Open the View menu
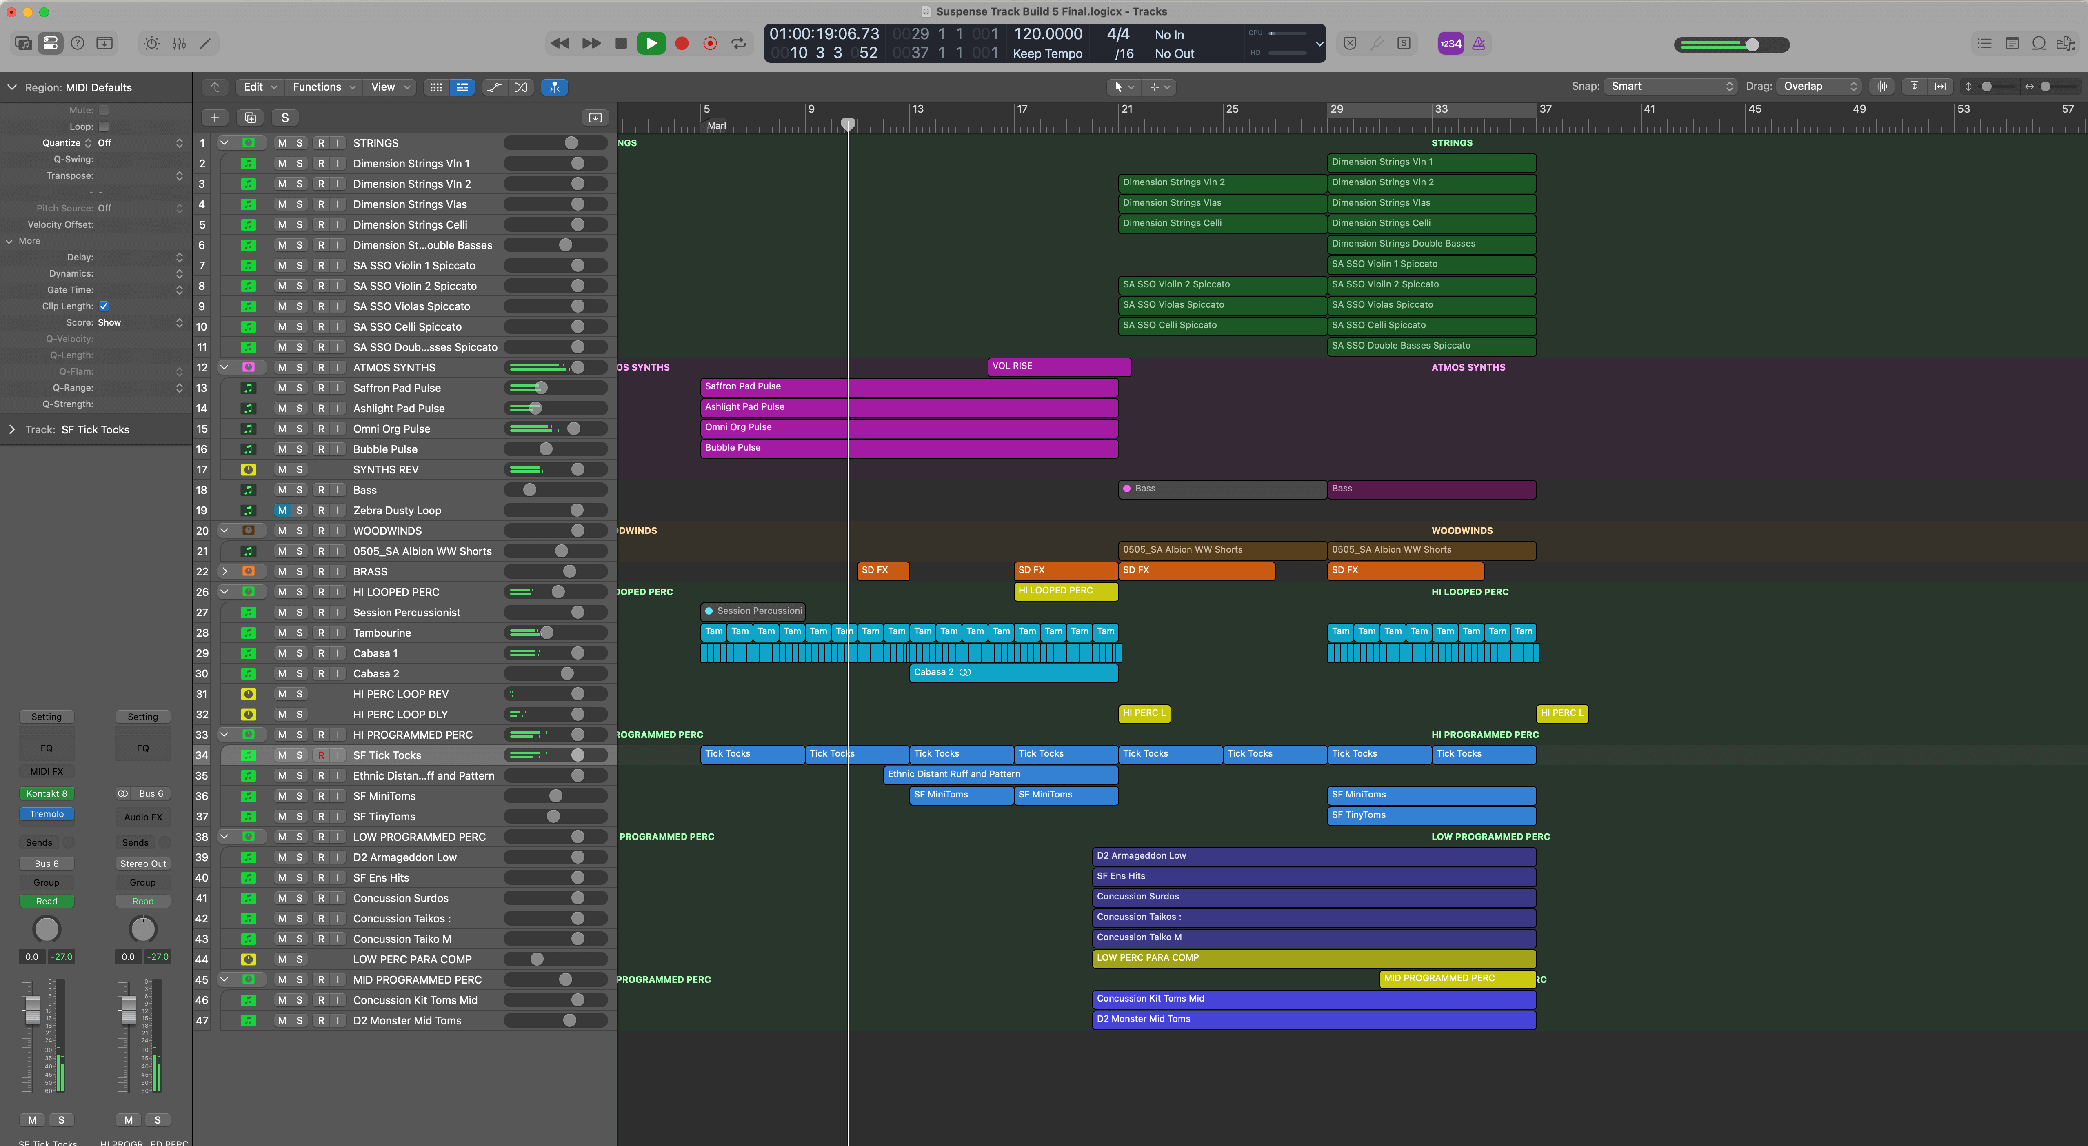The image size is (2088, 1146). [x=391, y=87]
